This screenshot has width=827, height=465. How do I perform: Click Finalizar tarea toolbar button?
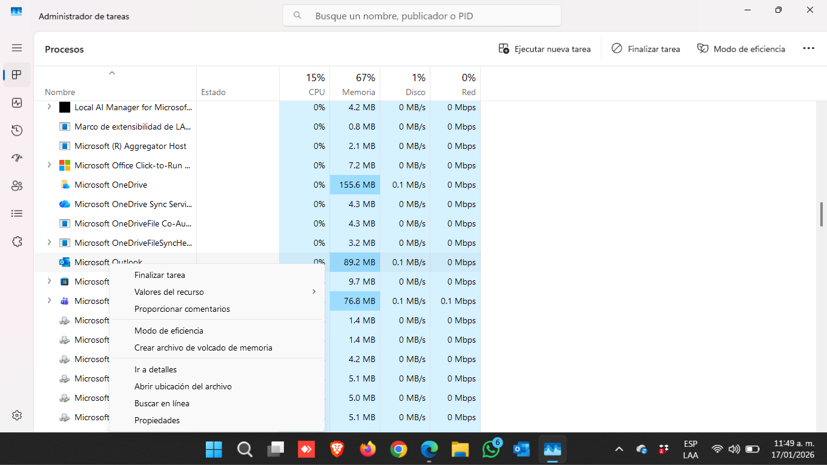[x=645, y=49]
